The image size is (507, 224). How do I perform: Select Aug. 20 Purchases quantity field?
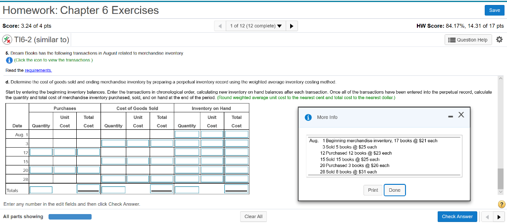point(41,169)
